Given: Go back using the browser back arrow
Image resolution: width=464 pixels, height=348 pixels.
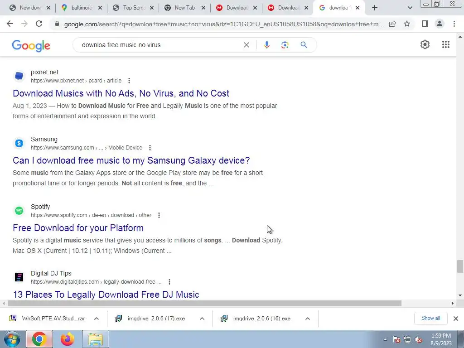Looking at the screenshot, I should 10,24.
